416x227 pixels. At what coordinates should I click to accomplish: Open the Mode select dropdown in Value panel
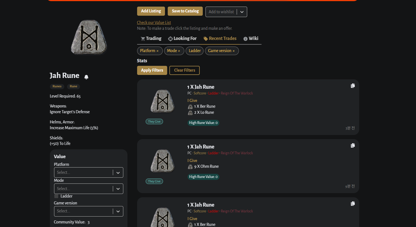pos(89,189)
